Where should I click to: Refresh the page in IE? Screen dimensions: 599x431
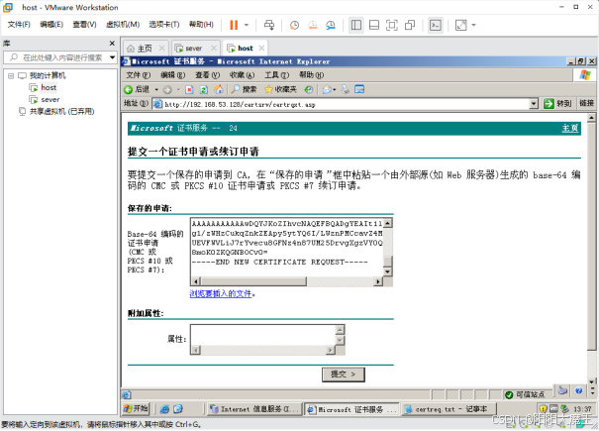(204, 90)
